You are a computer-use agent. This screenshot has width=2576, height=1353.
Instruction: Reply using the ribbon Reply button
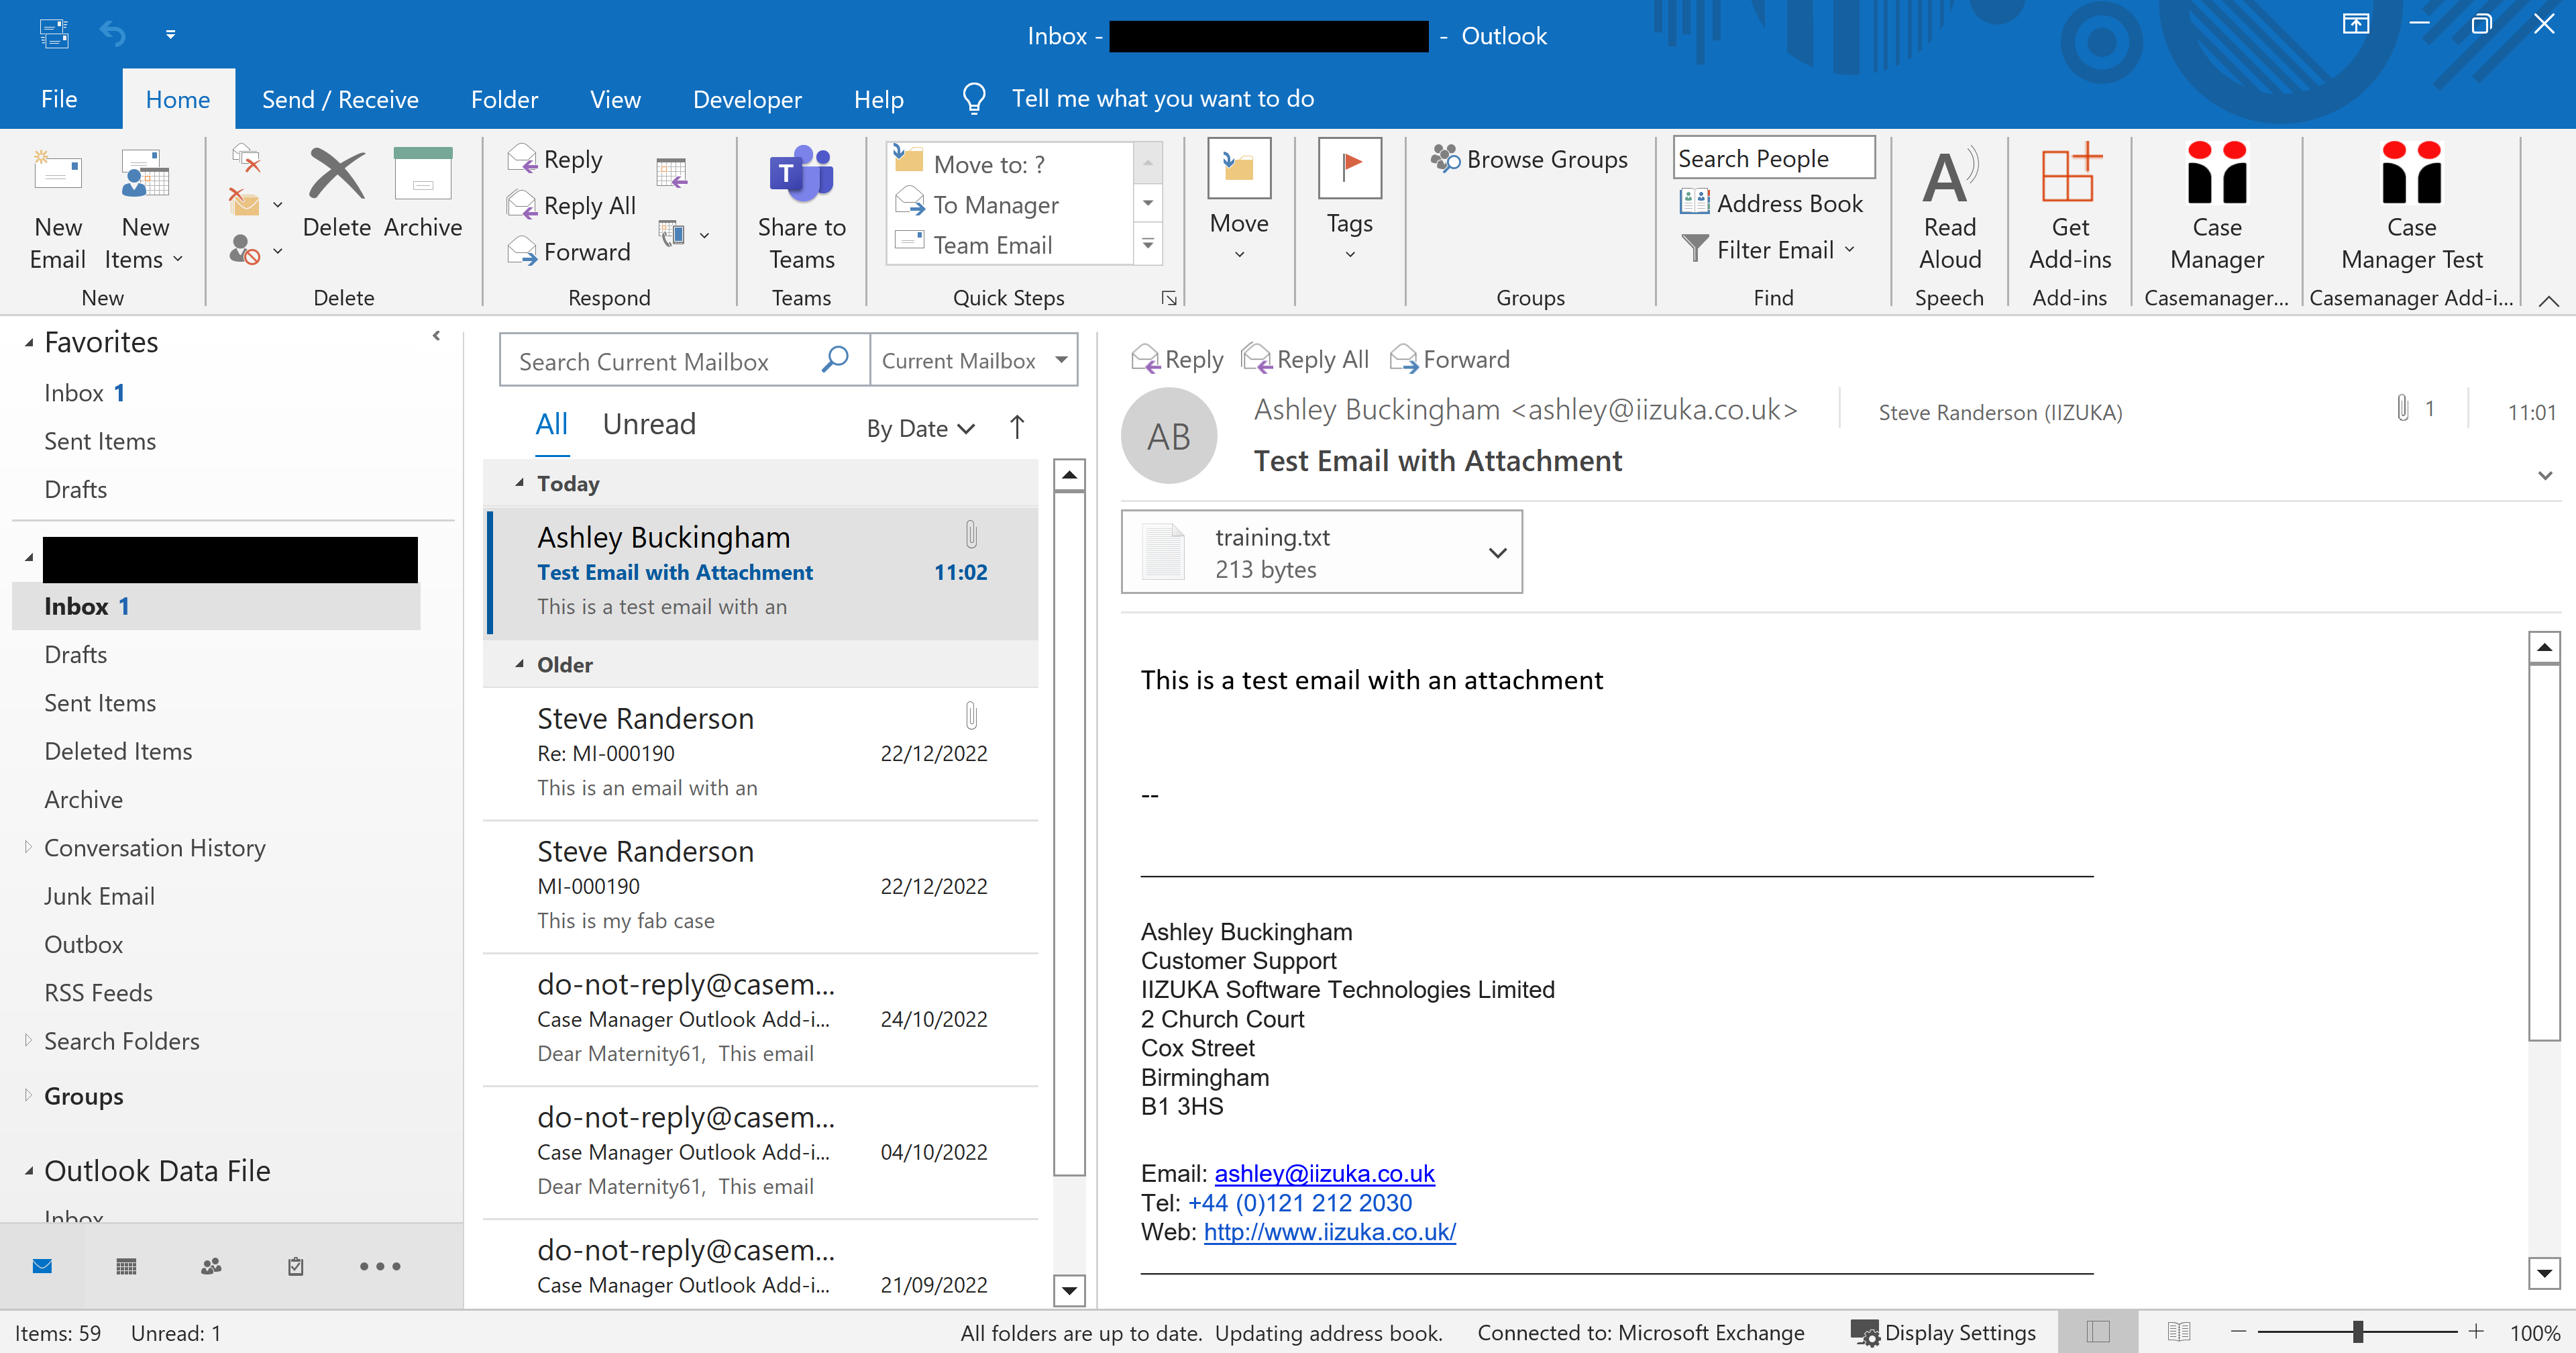(556, 159)
